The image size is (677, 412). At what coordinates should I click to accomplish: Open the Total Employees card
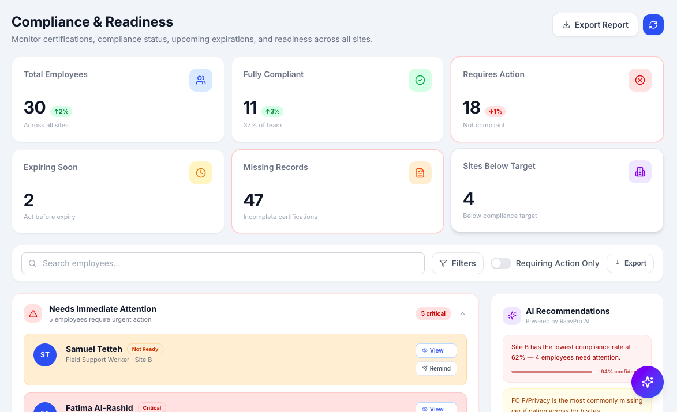[x=118, y=100]
